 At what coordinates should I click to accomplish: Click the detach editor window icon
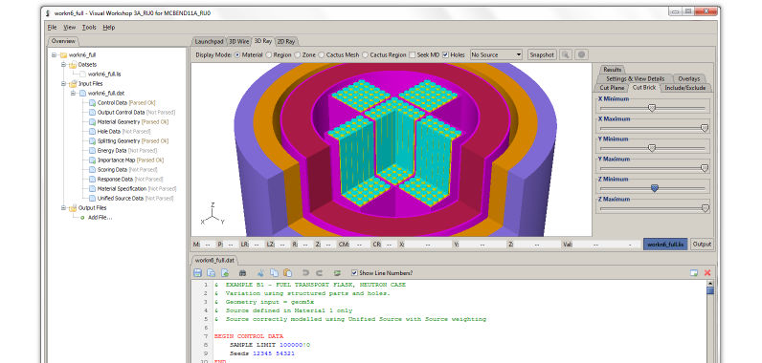(694, 273)
